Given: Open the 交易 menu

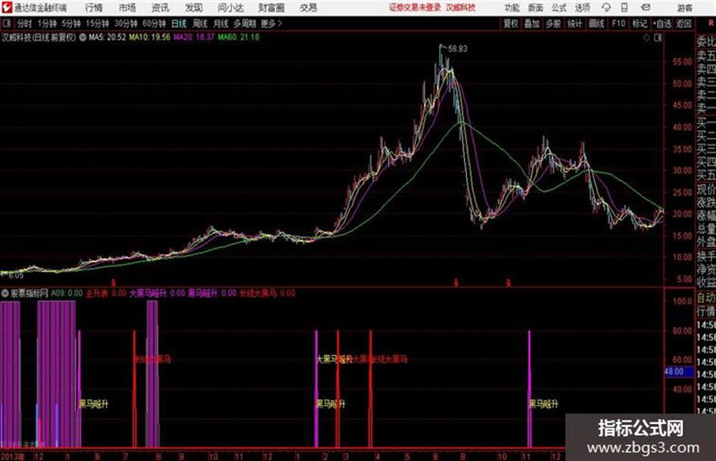Looking at the screenshot, I should pyautogui.click(x=308, y=8).
